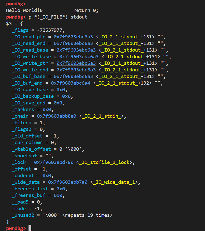Viewport: 205px width, 231px height.
Task: Click the '_freeres_buf' field name
Action: (29, 195)
